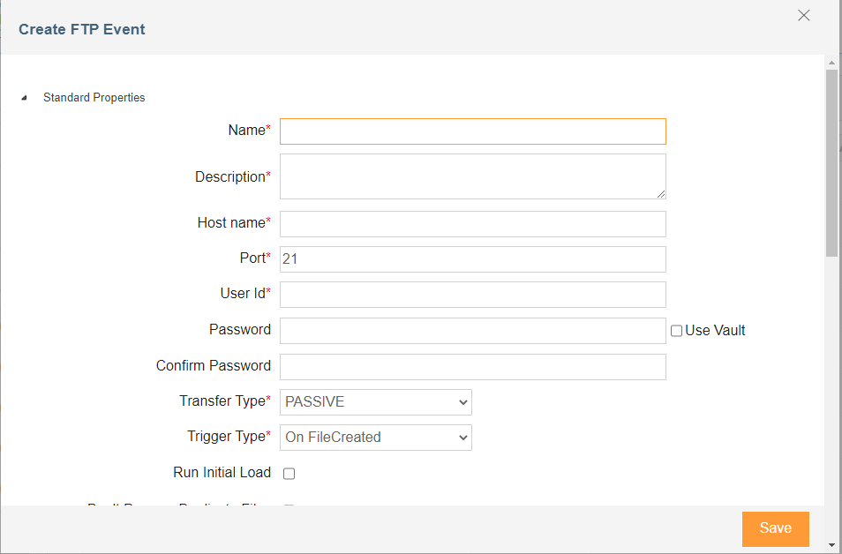Edit the Port field showing 21

472,259
